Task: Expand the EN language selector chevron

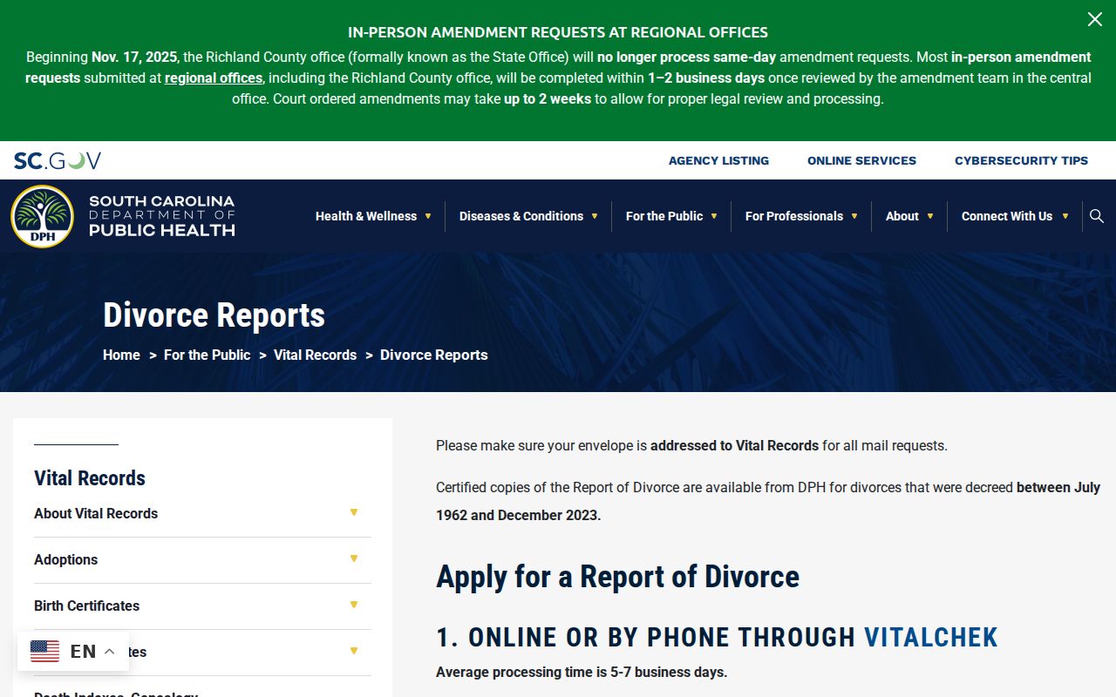Action: tap(109, 652)
